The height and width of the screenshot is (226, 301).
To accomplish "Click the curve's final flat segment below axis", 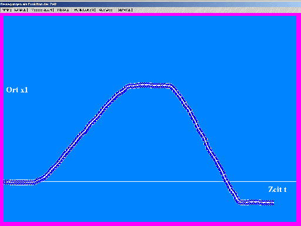I will coord(256,202).
